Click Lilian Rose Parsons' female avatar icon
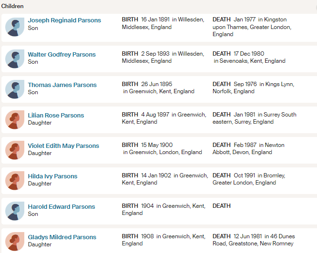 pos(15,120)
